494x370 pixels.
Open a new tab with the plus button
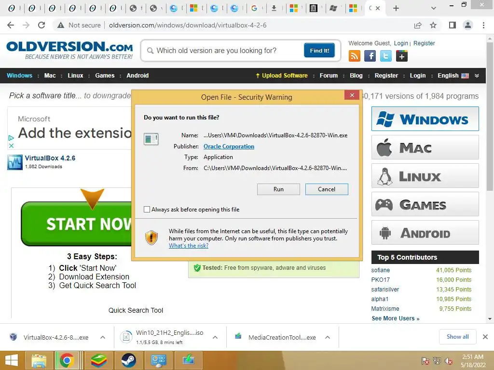[396, 9]
